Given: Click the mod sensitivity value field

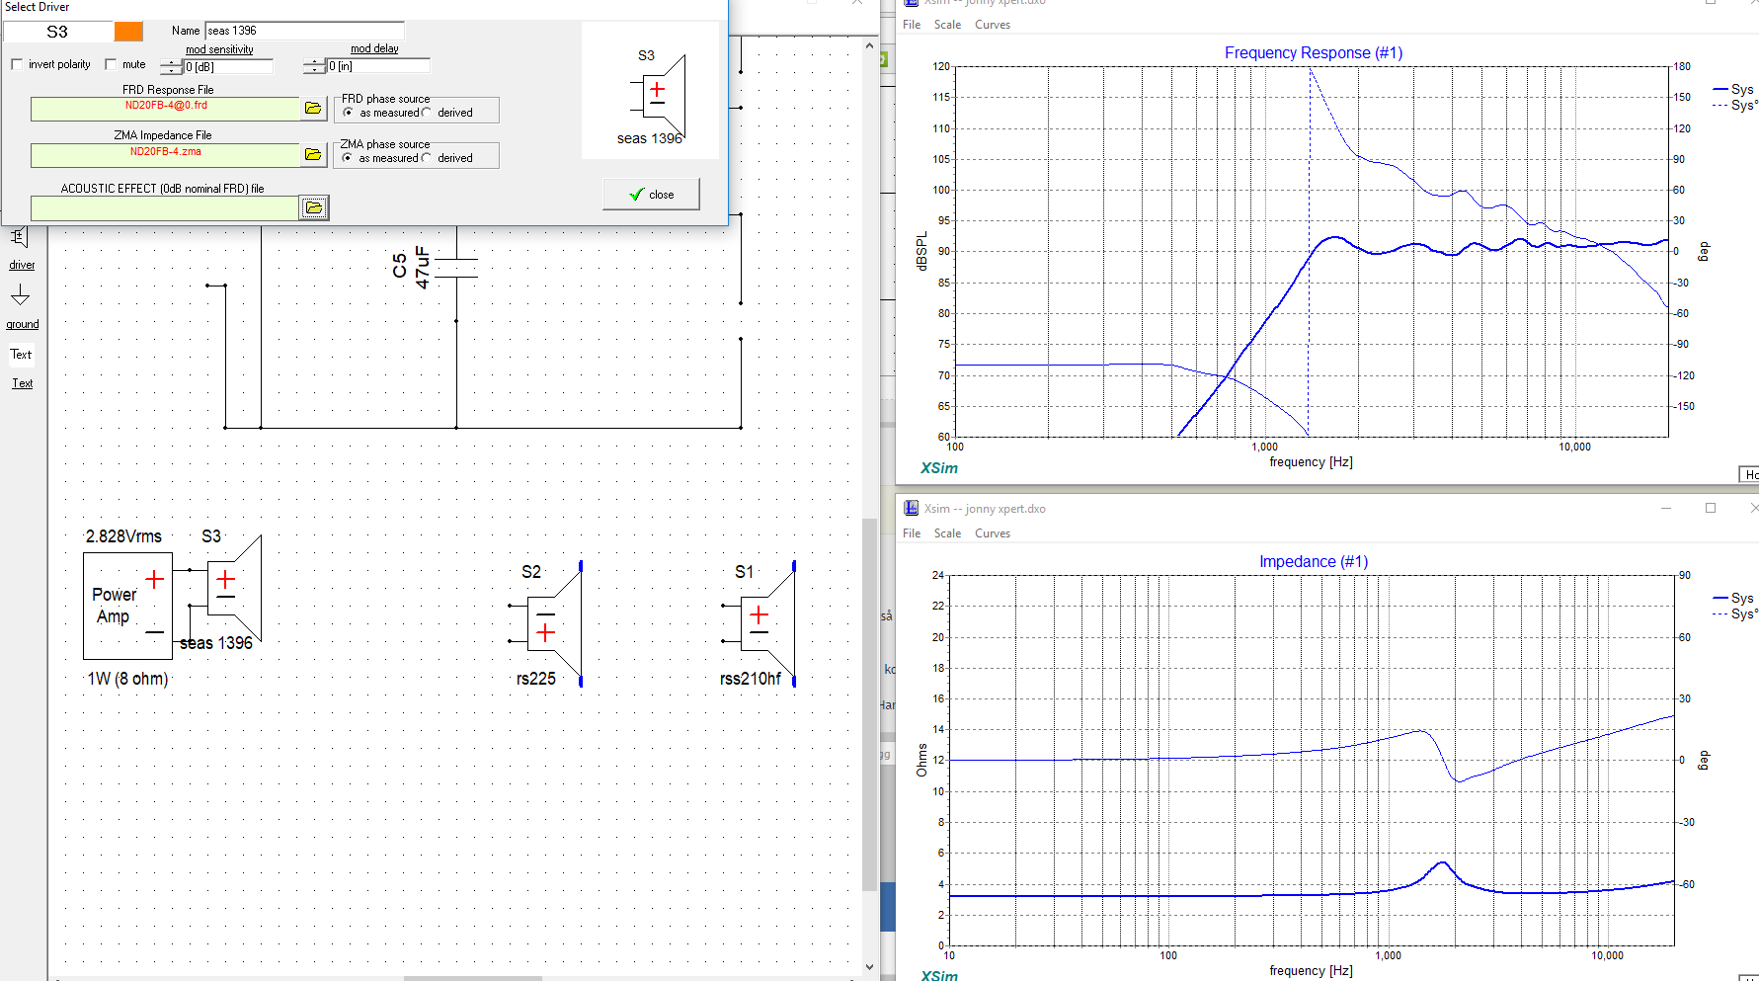Looking at the screenshot, I should [228, 66].
